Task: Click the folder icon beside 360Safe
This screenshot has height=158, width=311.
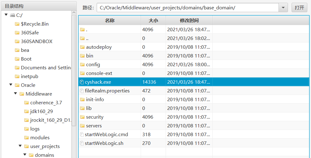Action: pyautogui.click(x=17, y=33)
